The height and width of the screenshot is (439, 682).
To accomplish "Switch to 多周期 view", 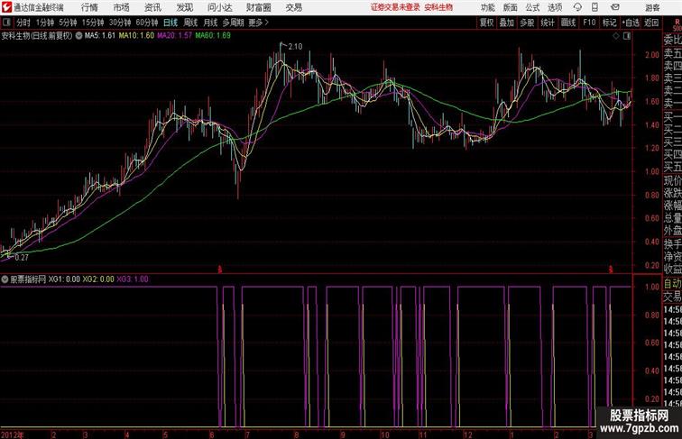I will tap(233, 23).
